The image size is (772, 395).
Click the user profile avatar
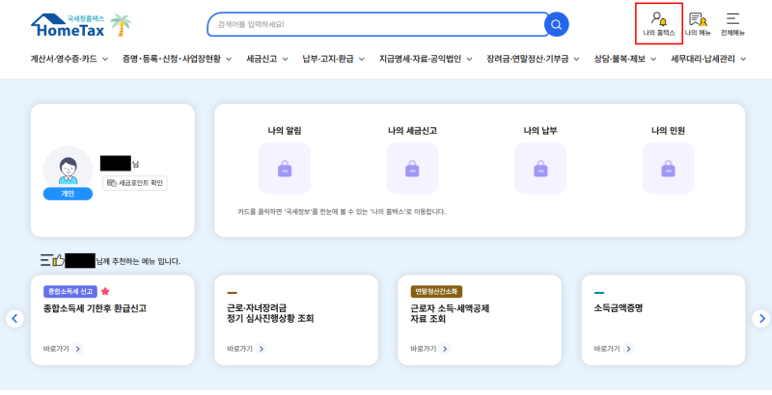click(68, 168)
